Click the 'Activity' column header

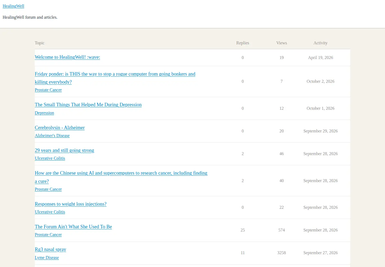[321, 43]
